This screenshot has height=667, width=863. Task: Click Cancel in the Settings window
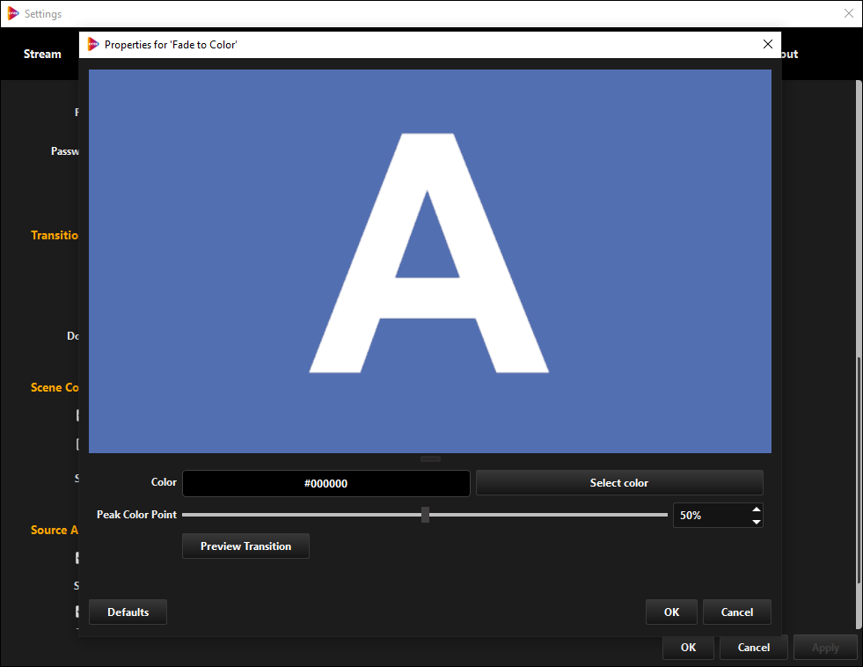click(753, 647)
